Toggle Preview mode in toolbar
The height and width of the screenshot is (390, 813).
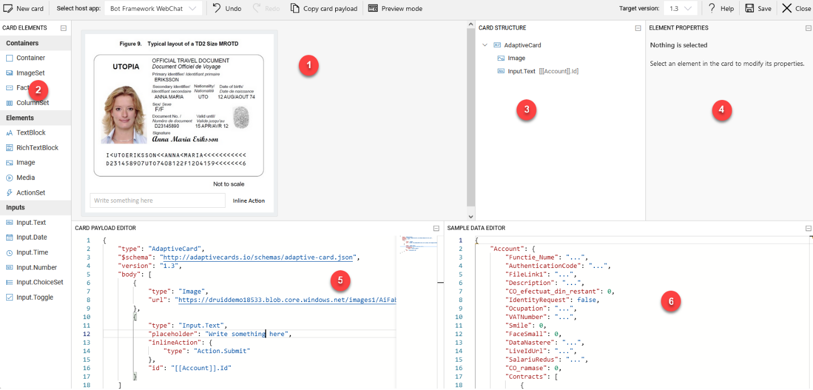pos(395,9)
